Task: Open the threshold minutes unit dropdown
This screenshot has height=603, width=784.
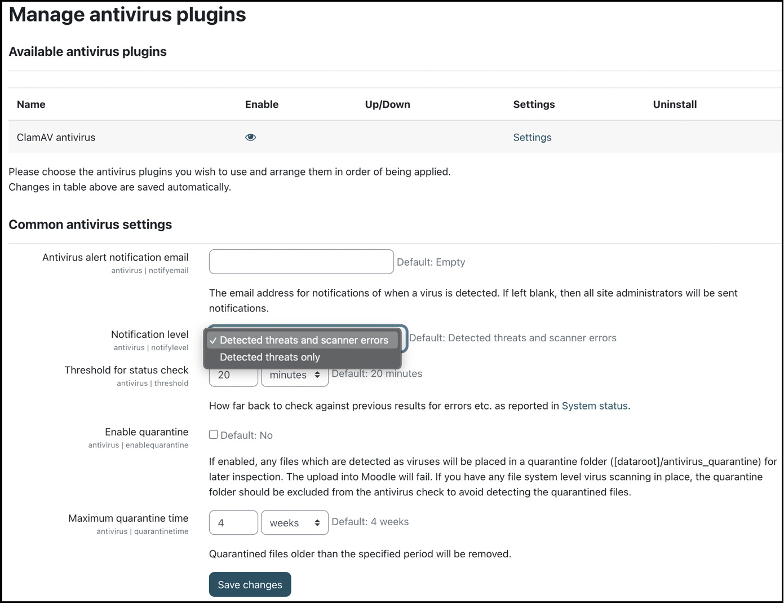Action: coord(295,376)
